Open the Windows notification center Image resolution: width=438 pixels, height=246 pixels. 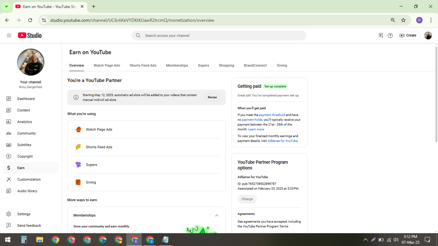(x=428, y=239)
